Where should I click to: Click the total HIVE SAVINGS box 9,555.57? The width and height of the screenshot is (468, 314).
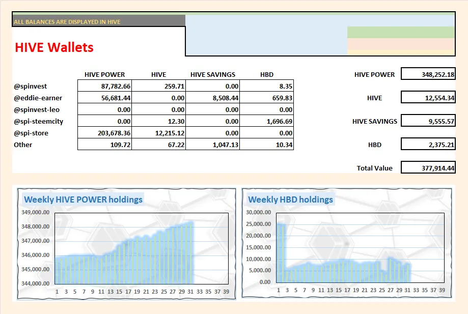[428, 121]
